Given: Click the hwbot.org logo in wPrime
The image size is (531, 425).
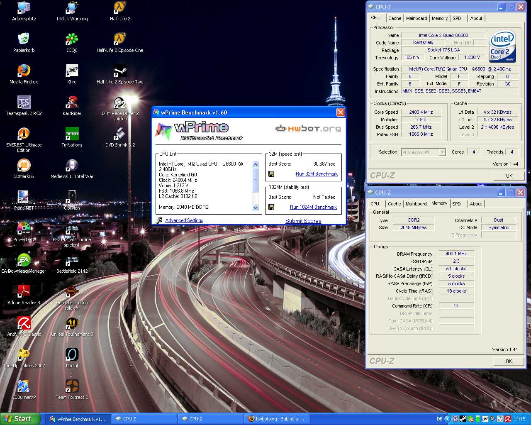Looking at the screenshot, I should point(308,129).
